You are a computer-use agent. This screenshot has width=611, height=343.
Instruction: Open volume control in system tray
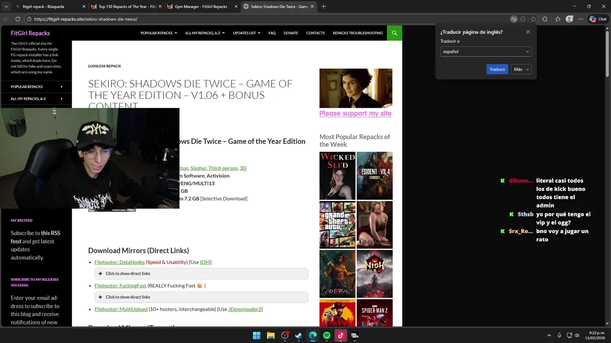[x=577, y=335]
